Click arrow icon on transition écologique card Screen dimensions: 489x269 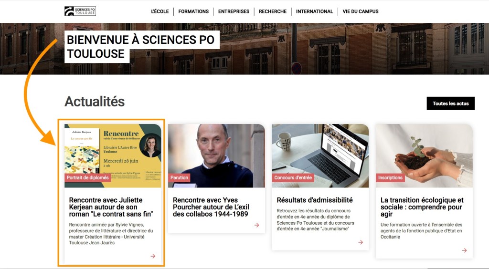pyautogui.click(x=464, y=250)
